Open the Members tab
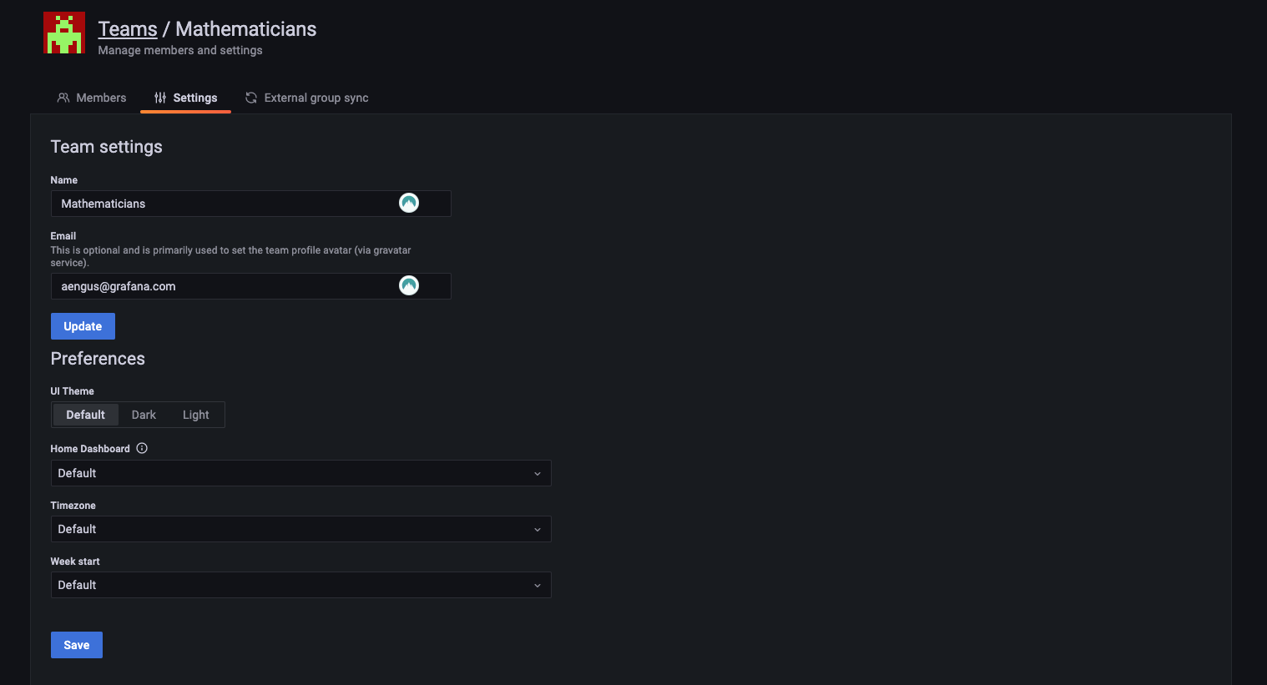 tap(102, 98)
